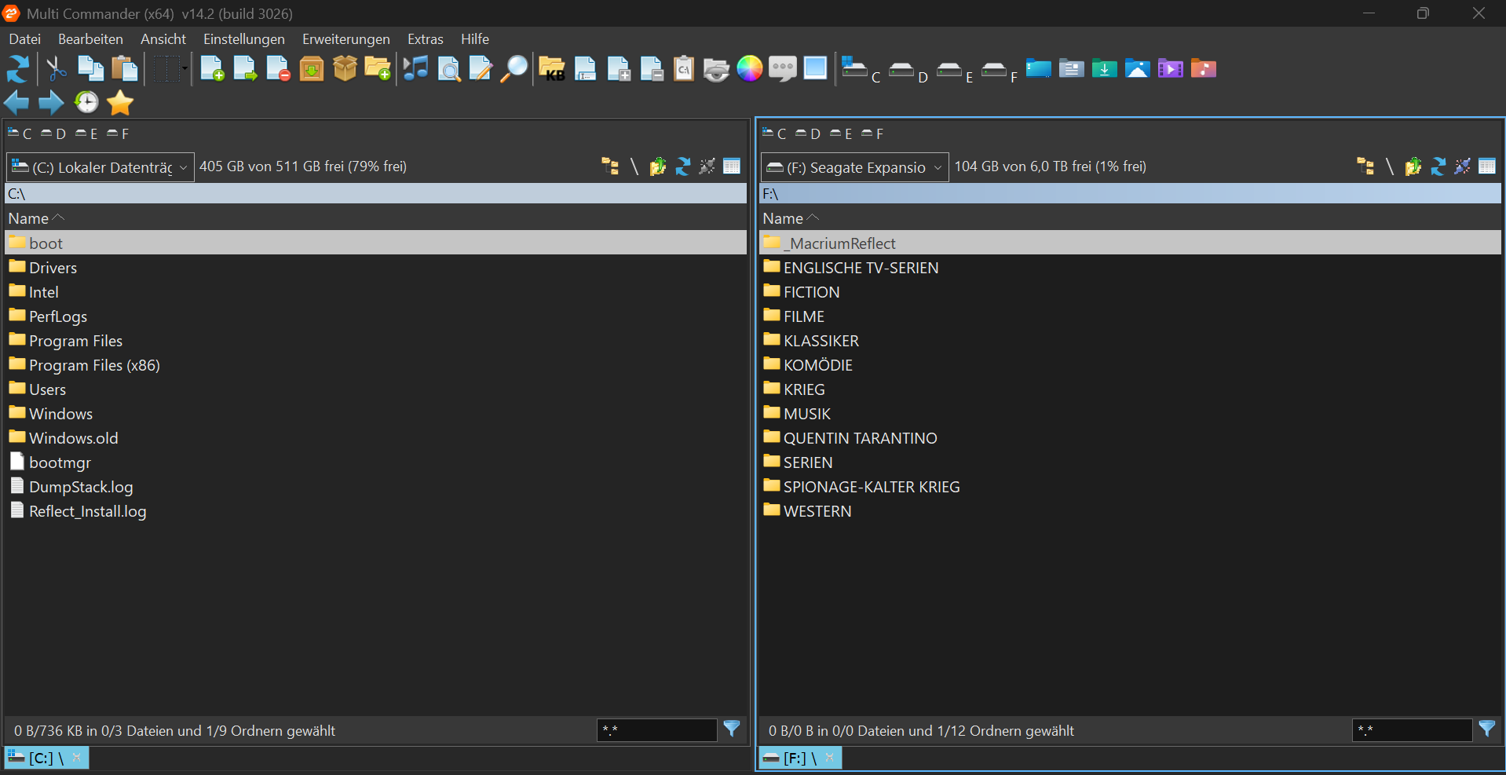Open the History clock icon
The height and width of the screenshot is (775, 1506).
[86, 102]
